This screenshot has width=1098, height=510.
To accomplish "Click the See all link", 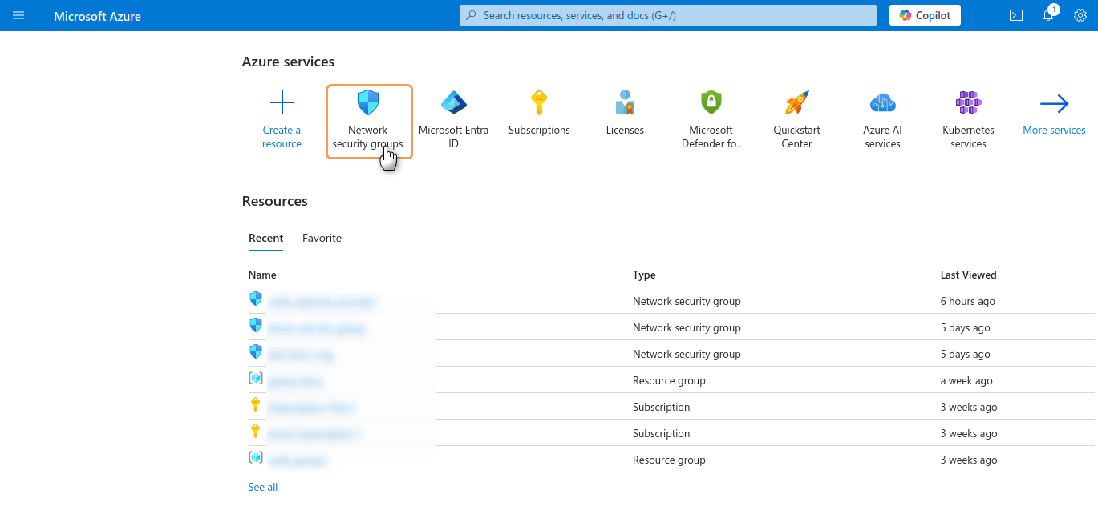I will click(x=263, y=487).
